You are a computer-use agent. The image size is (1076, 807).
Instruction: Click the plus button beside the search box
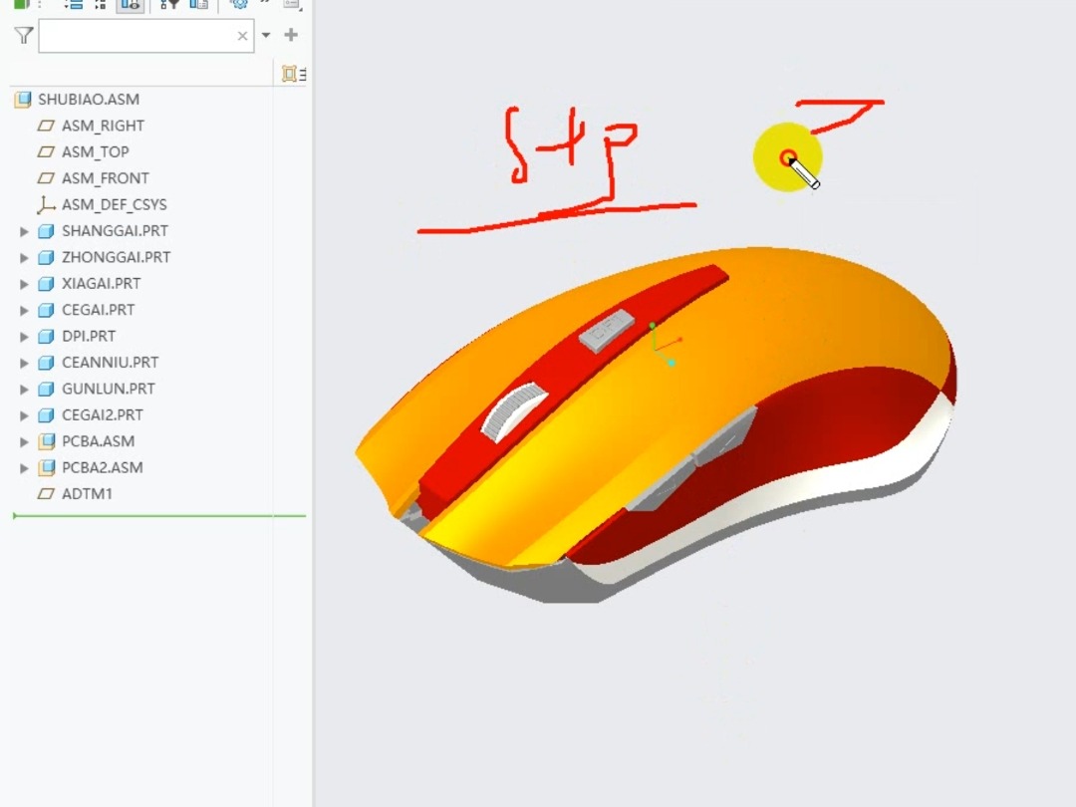(291, 35)
